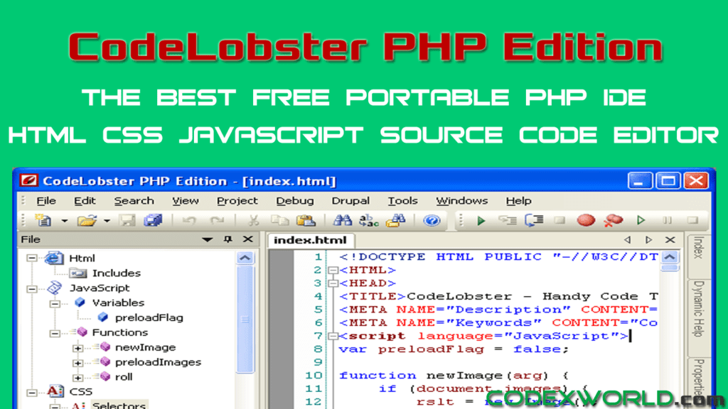
Task: Open Help using the question mark icon
Action: (432, 220)
